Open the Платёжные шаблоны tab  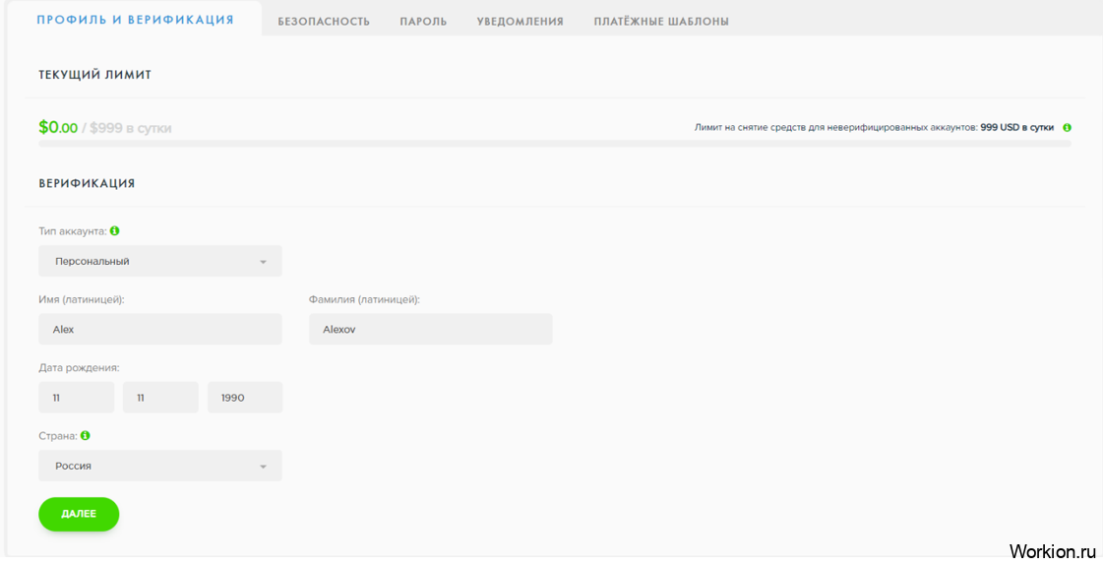661,22
